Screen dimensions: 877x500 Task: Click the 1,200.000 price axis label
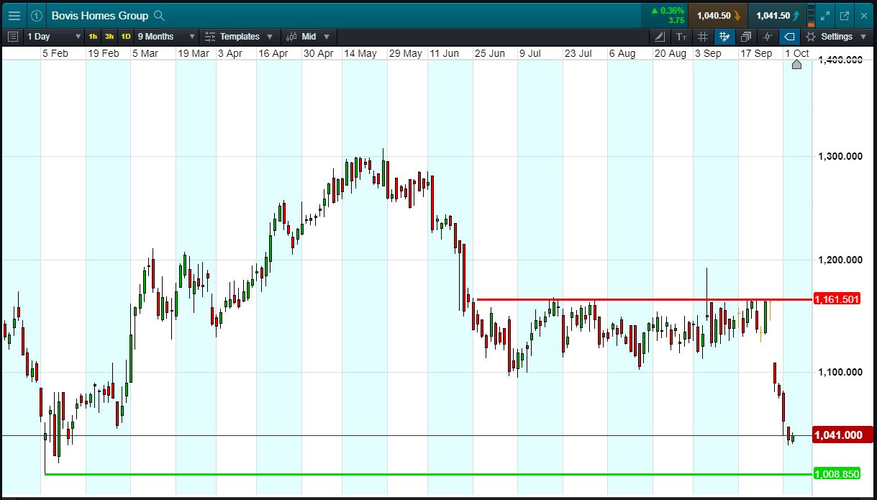pos(840,260)
